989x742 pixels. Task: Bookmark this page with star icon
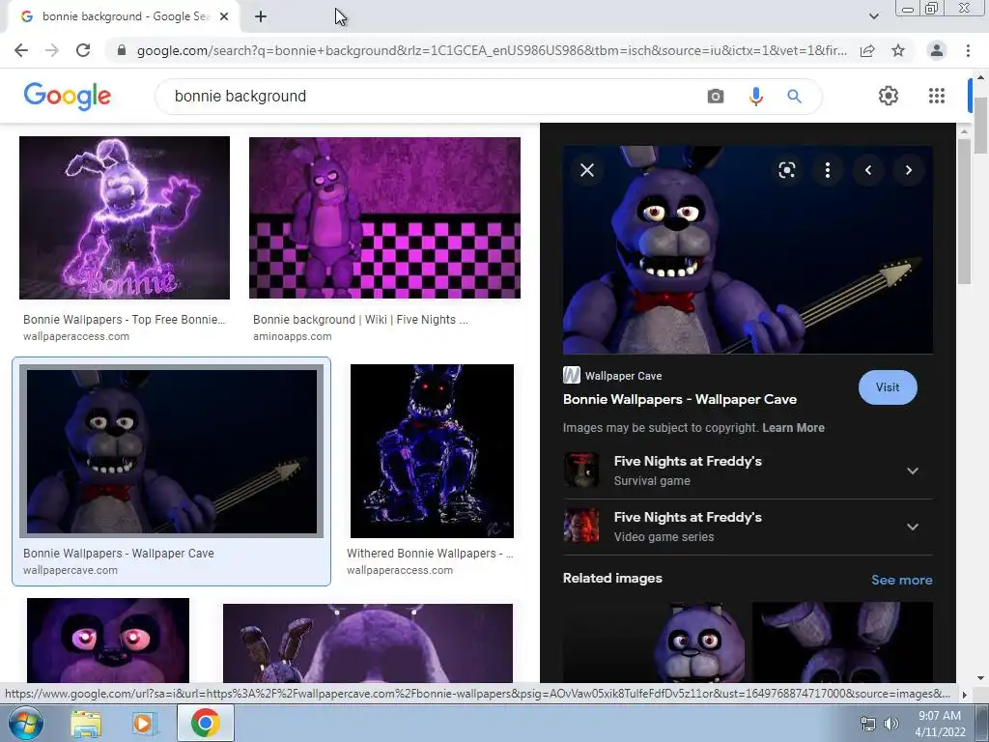point(898,50)
